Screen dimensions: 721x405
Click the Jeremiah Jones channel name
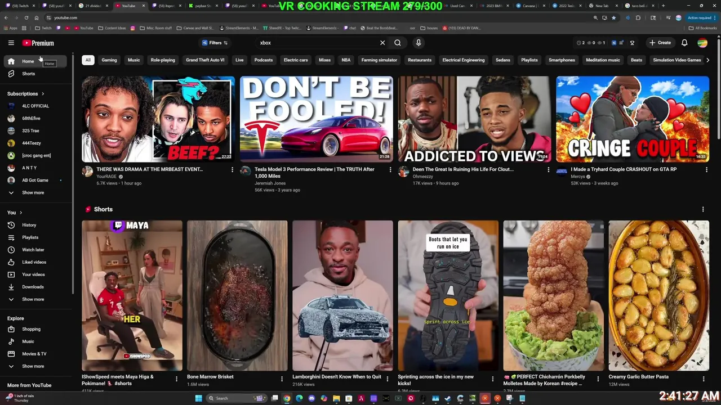point(270,183)
